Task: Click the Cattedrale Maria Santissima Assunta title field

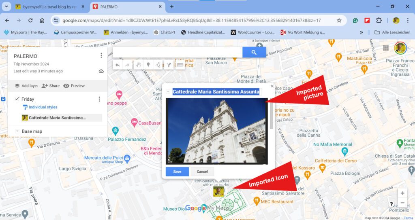Action: click(x=216, y=92)
